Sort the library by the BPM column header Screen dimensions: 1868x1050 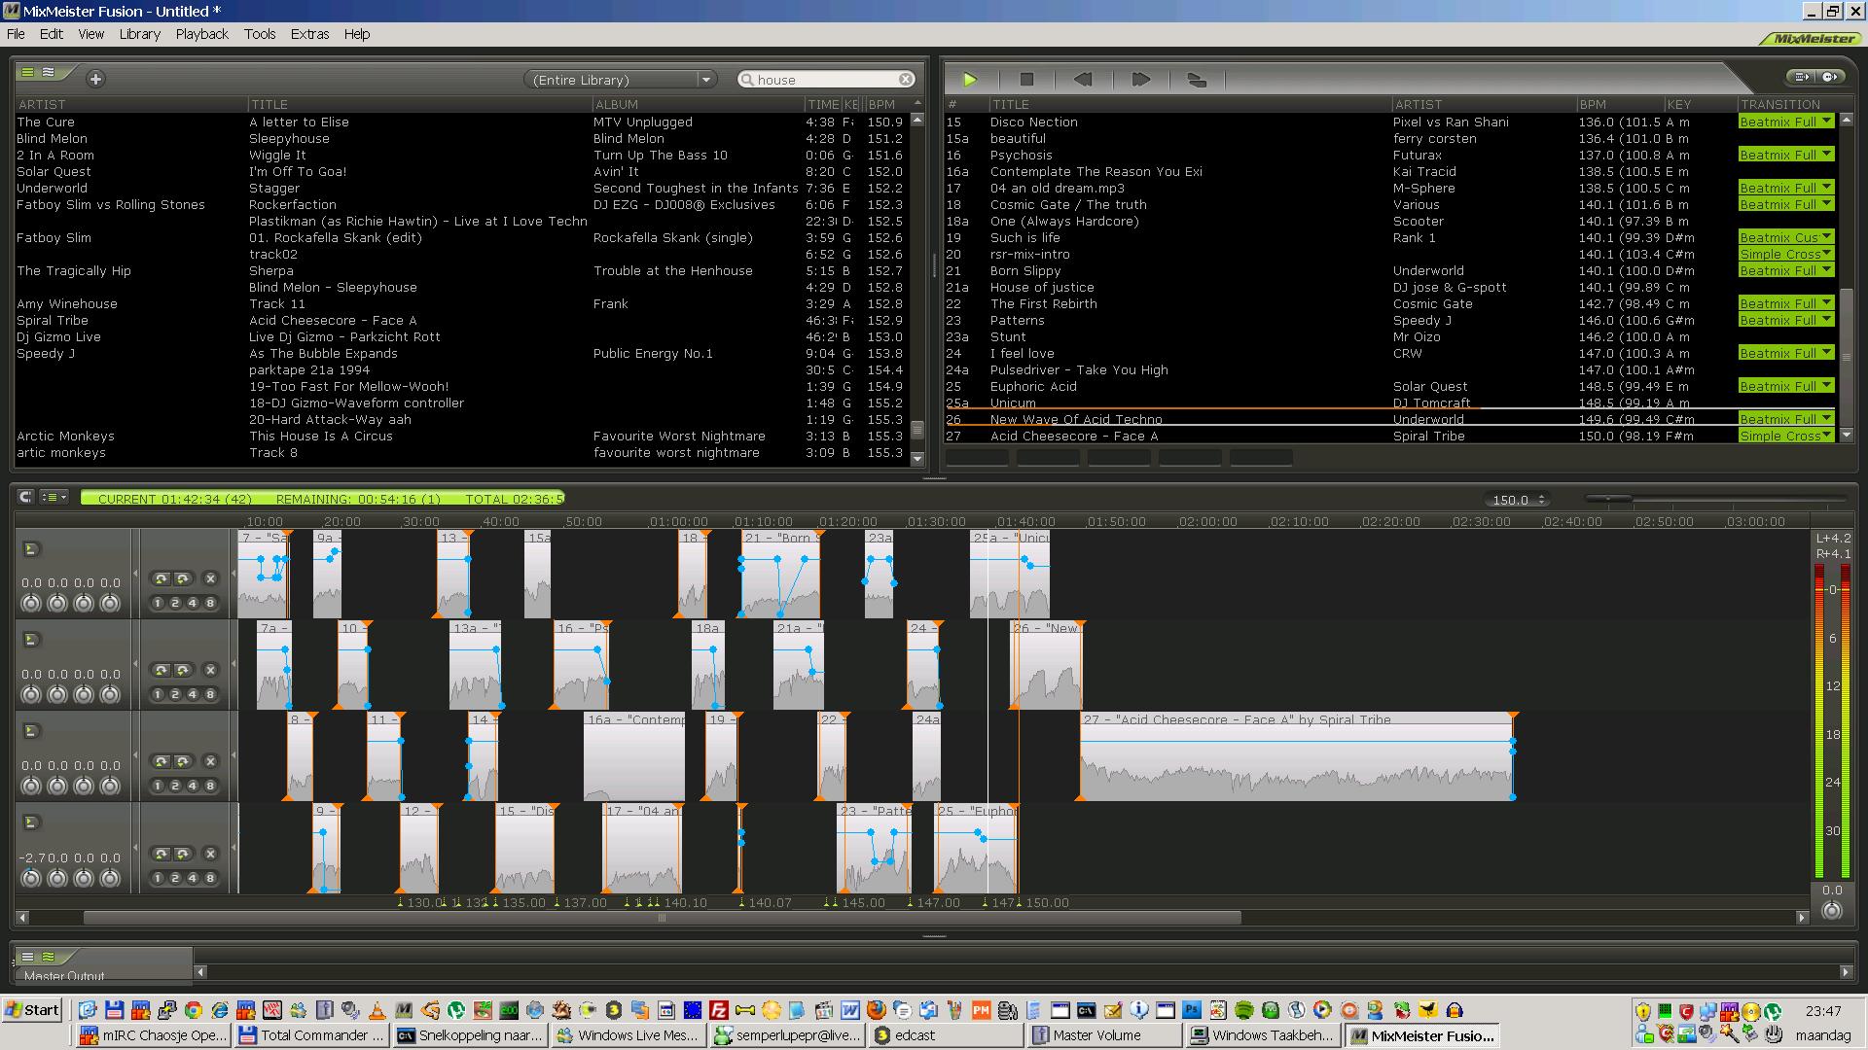887,104
